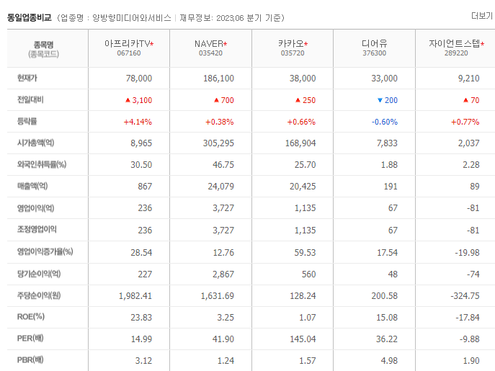Select the +0.77% change rate value
This screenshot has width=495, height=371.
click(465, 122)
